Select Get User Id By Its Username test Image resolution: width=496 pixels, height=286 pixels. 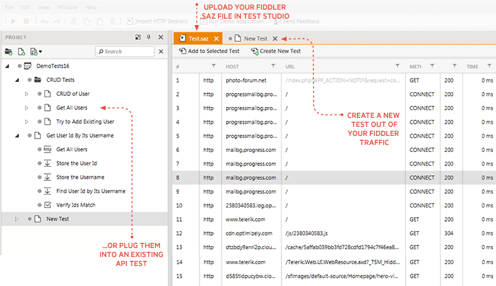point(80,135)
